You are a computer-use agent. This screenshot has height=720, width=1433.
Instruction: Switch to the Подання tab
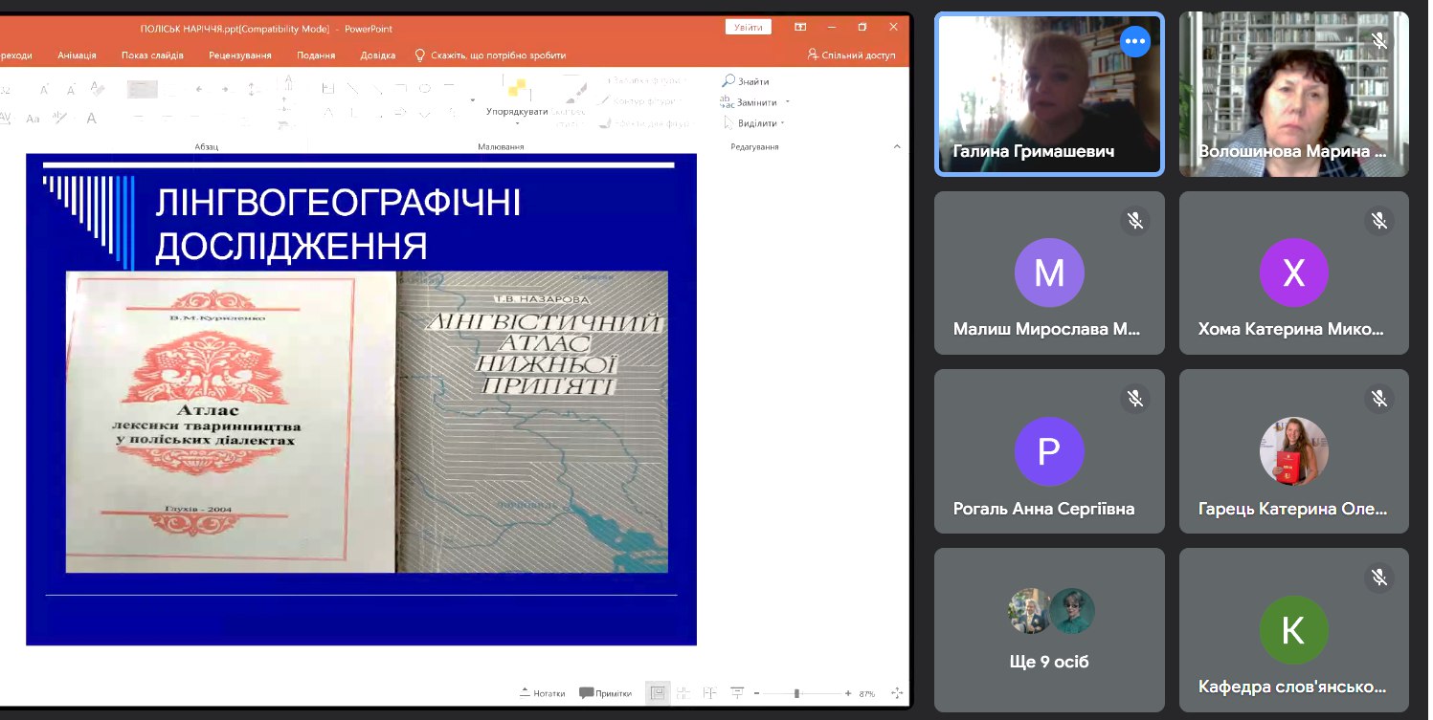316,55
